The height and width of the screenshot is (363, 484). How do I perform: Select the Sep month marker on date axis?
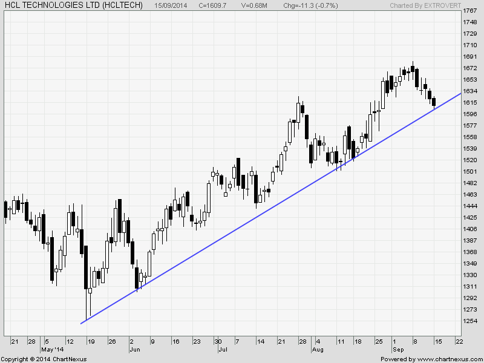point(399,350)
